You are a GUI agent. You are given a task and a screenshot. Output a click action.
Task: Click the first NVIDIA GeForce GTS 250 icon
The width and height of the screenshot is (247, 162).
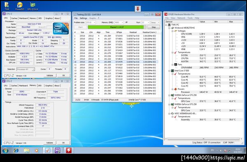click(172, 95)
